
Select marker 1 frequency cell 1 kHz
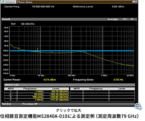[30, 91]
